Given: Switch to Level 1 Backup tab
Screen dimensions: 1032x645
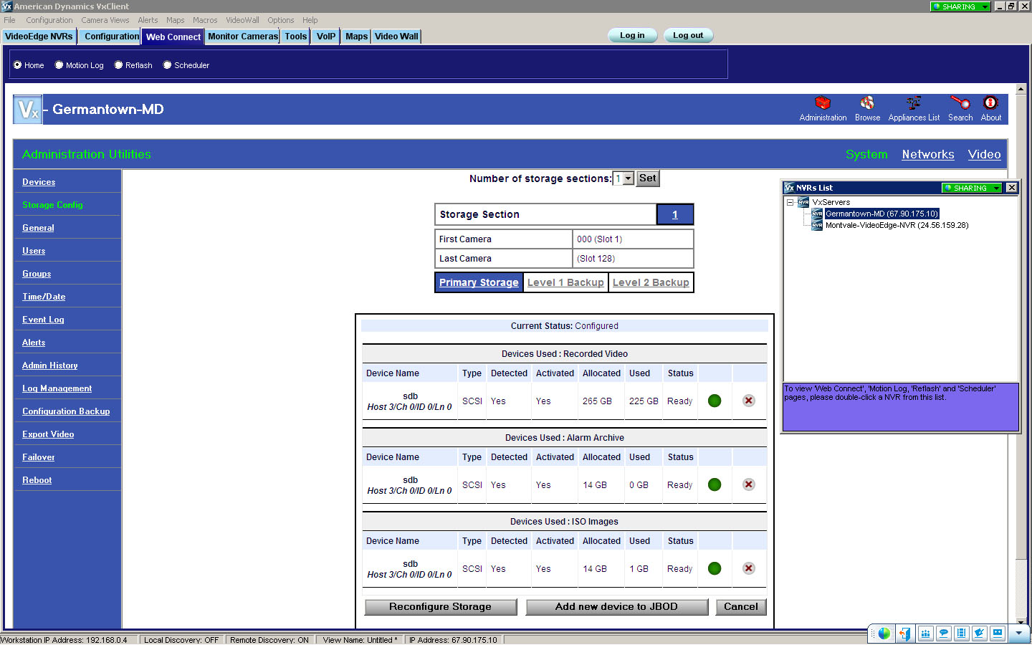Looking at the screenshot, I should point(565,282).
